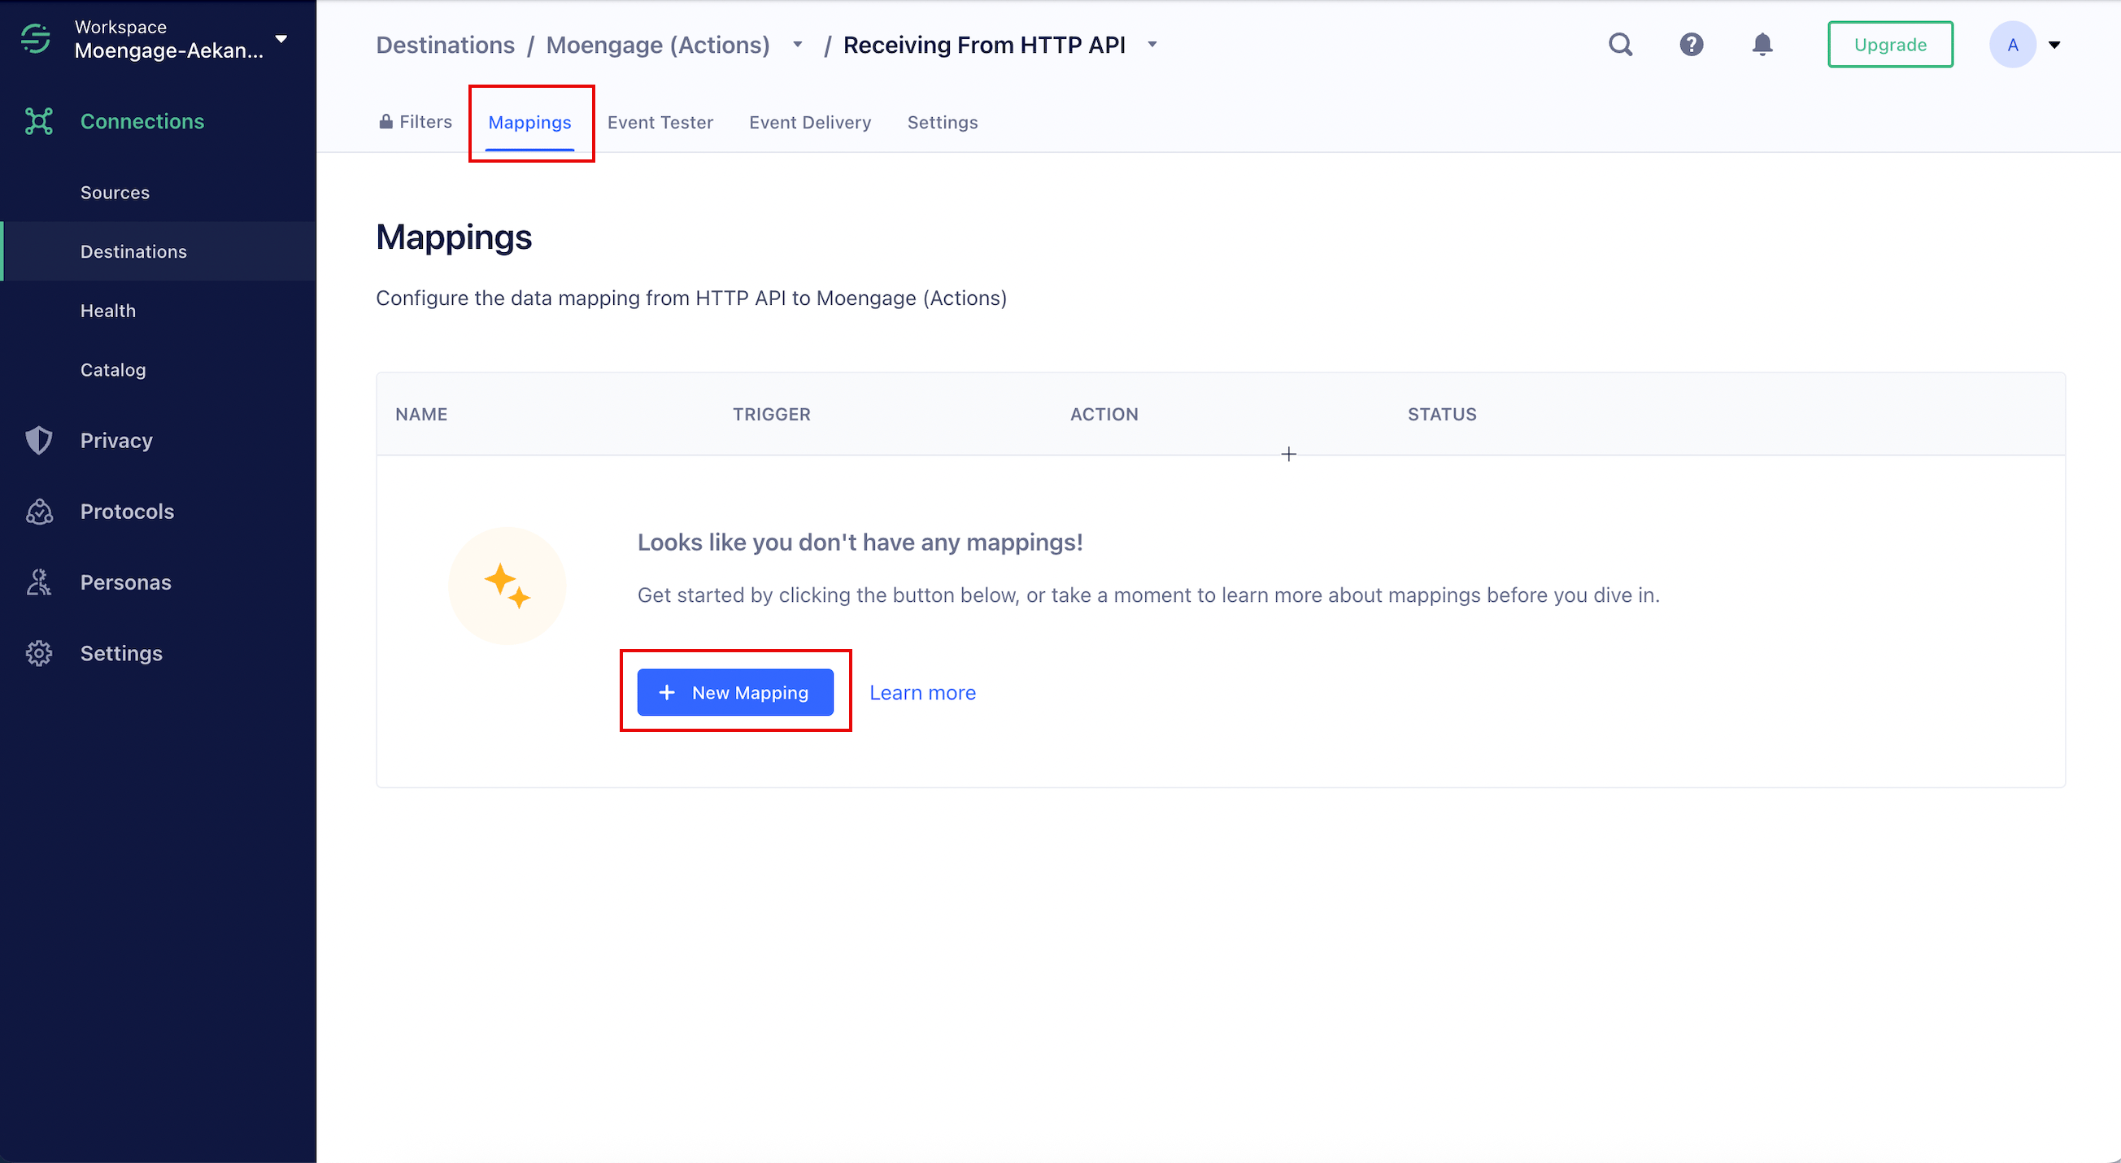The height and width of the screenshot is (1163, 2121).
Task: Expand dropdown next to Moengage (Actions)
Action: 797,45
